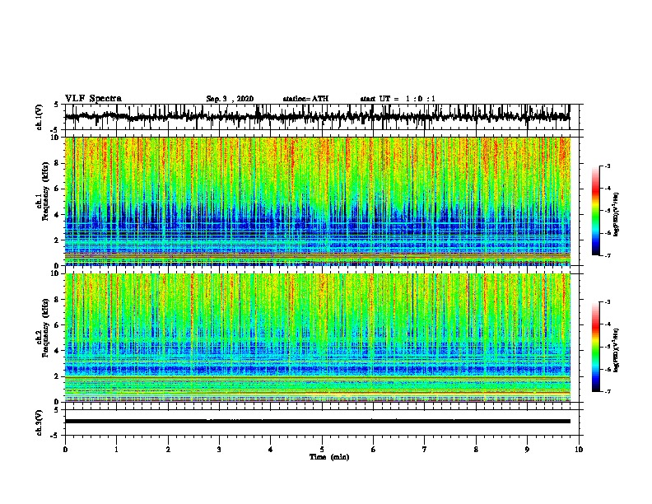Click the '-3' value on ch.1 colorbar
Screen dimensions: 652x504
608,166
